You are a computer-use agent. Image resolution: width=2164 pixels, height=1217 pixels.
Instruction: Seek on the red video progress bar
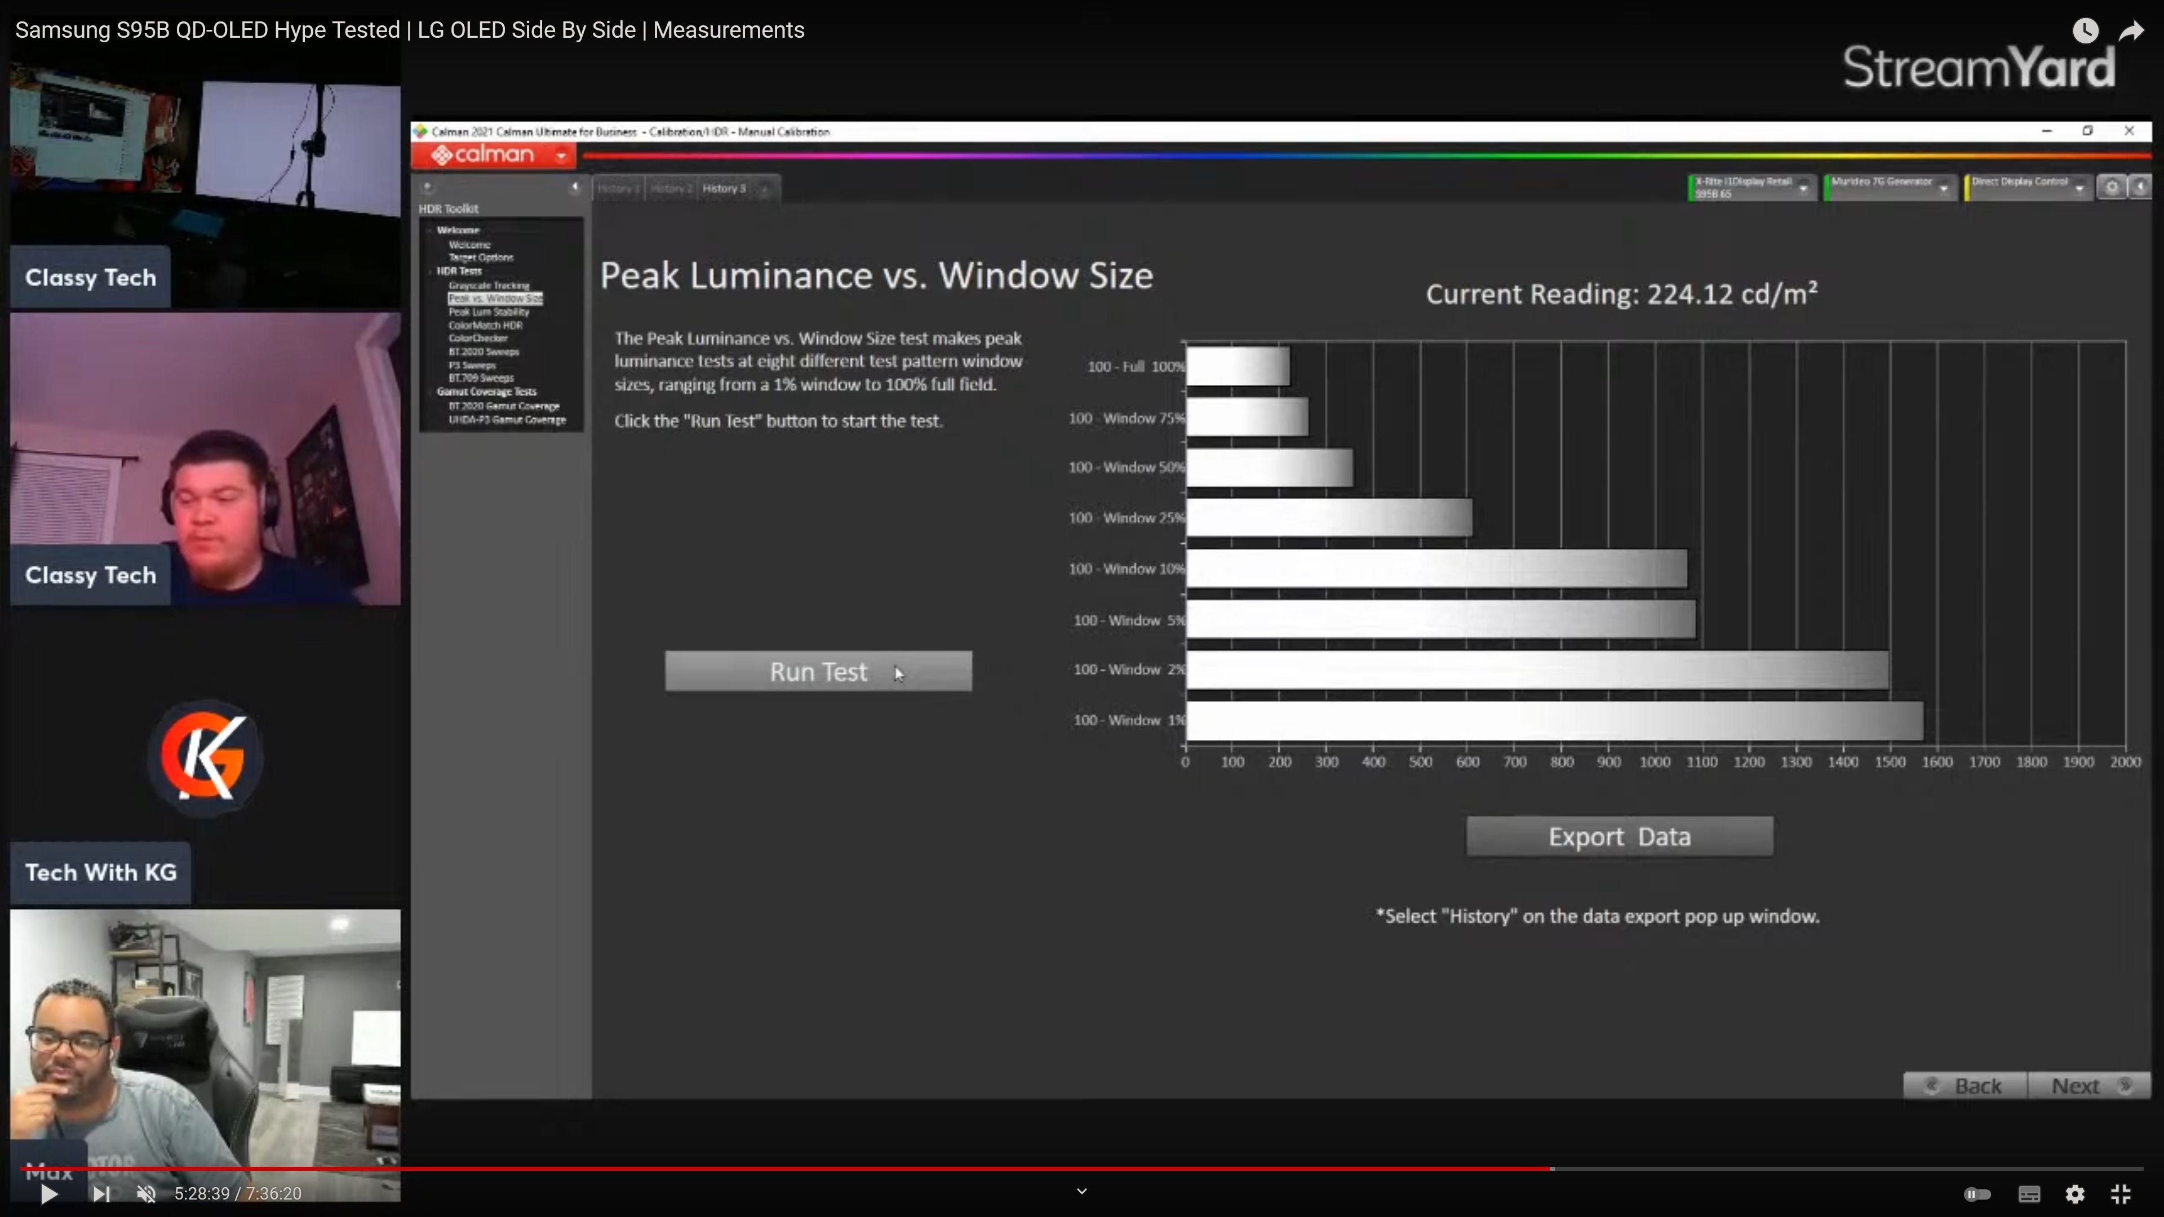[840, 1169]
